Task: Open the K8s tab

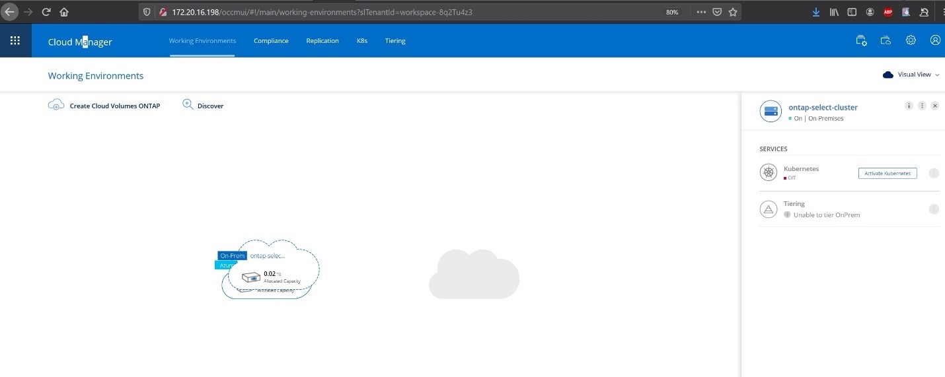Action: coord(362,41)
